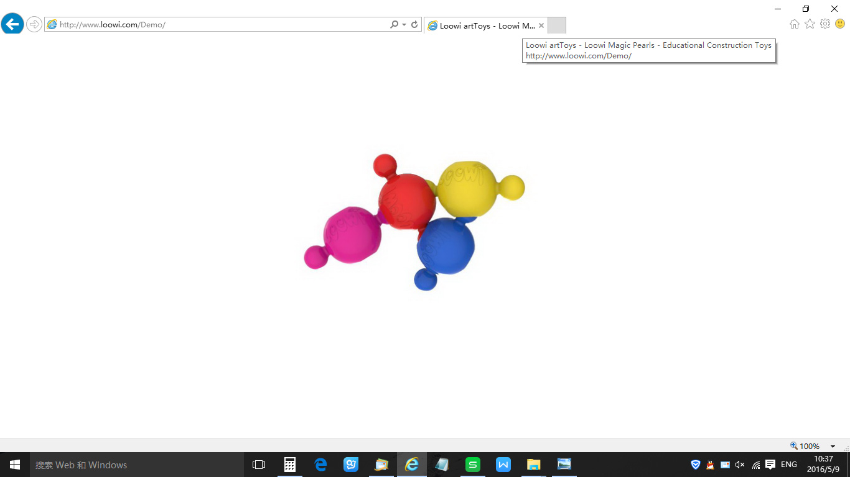Image resolution: width=850 pixels, height=477 pixels.
Task: Close the Loowi artToys tab
Action: point(541,26)
